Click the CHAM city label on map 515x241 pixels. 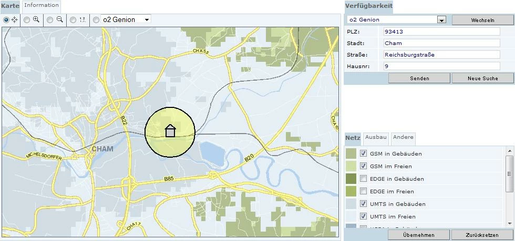point(102,149)
